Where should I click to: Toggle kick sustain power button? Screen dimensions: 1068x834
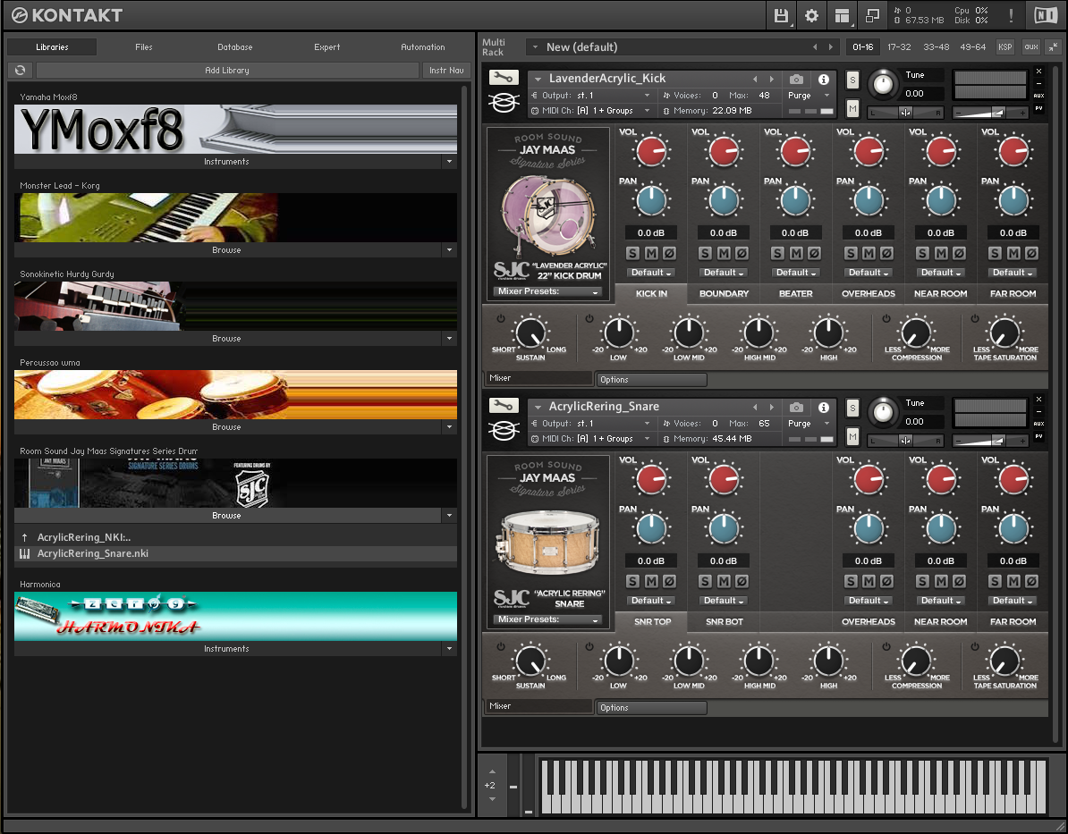[x=501, y=318]
